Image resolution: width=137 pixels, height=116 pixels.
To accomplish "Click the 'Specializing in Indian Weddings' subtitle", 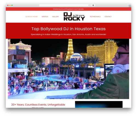I will click(x=68, y=35).
